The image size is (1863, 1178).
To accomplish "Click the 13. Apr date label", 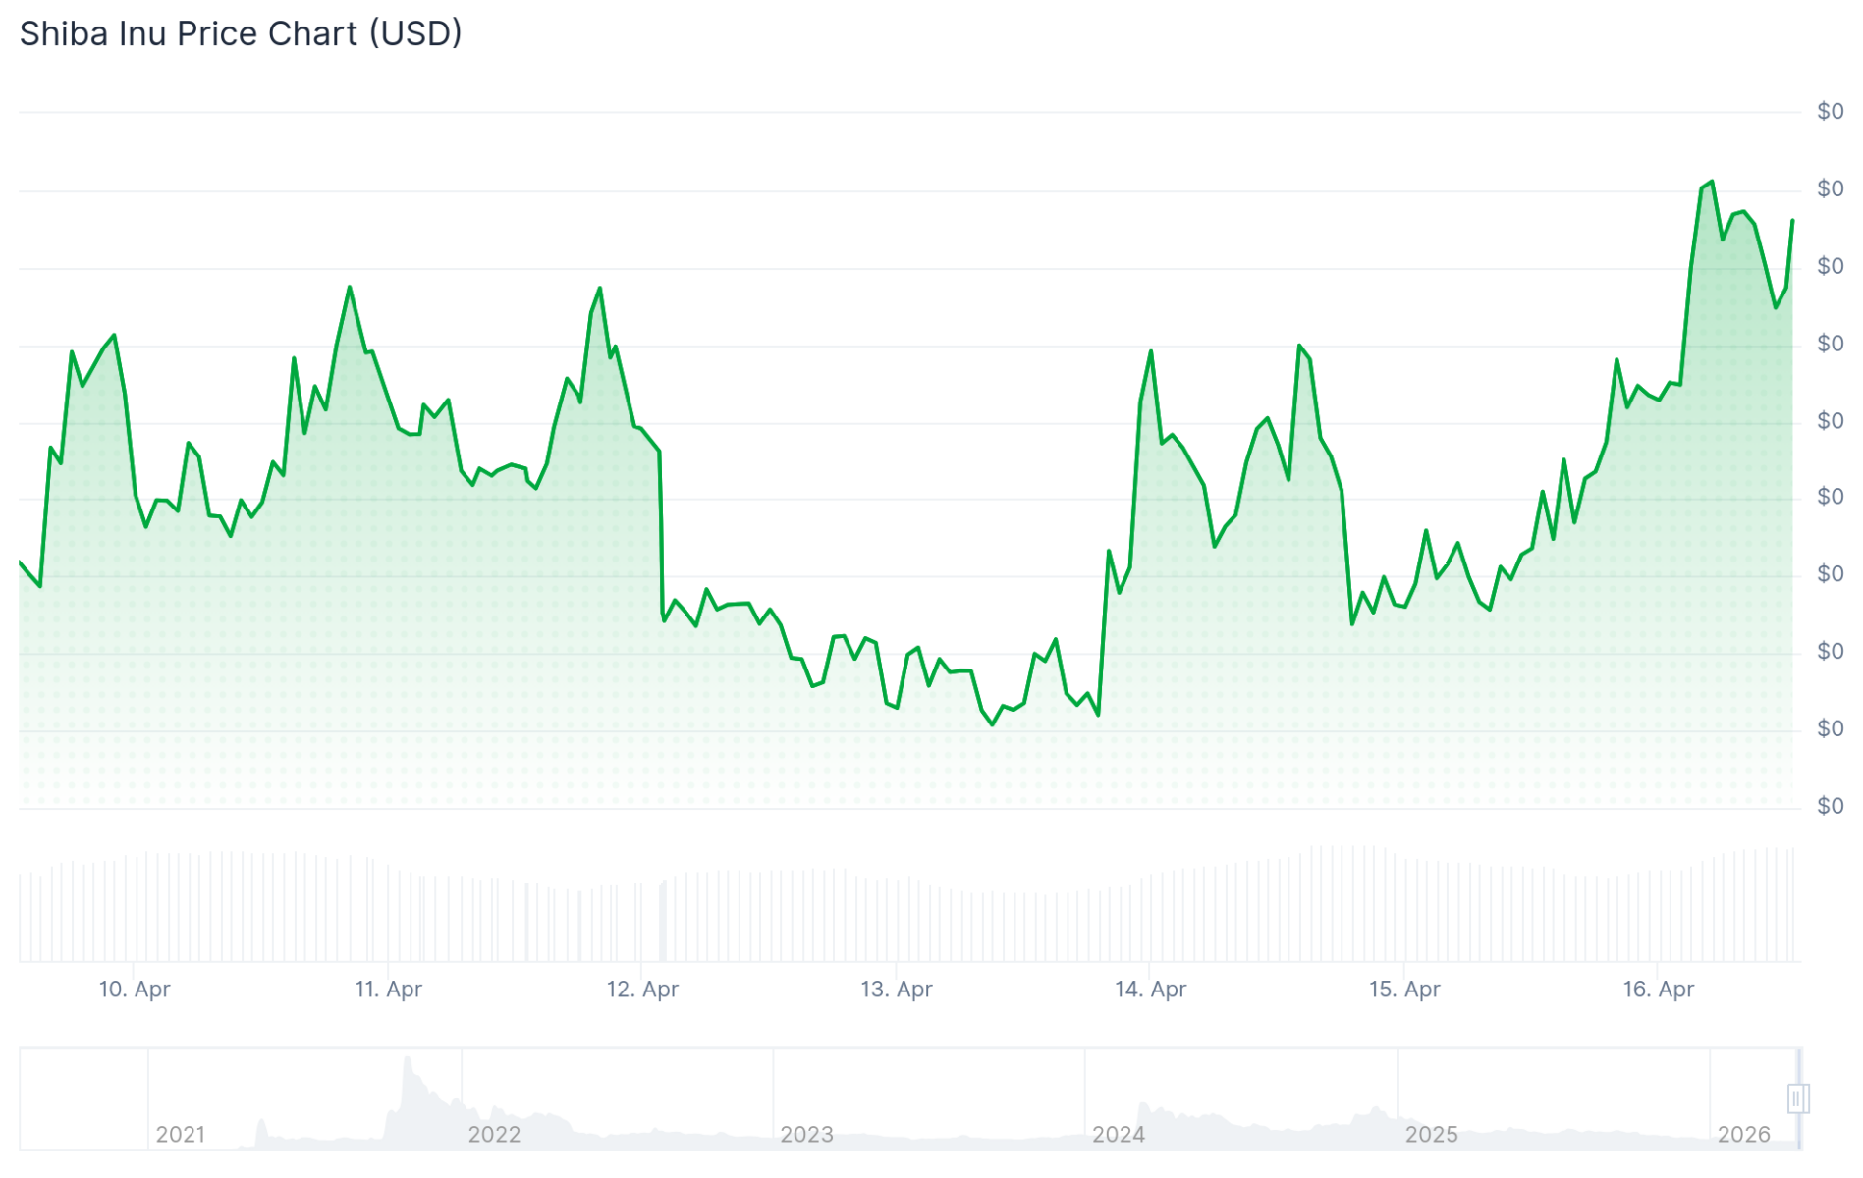I will click(896, 989).
